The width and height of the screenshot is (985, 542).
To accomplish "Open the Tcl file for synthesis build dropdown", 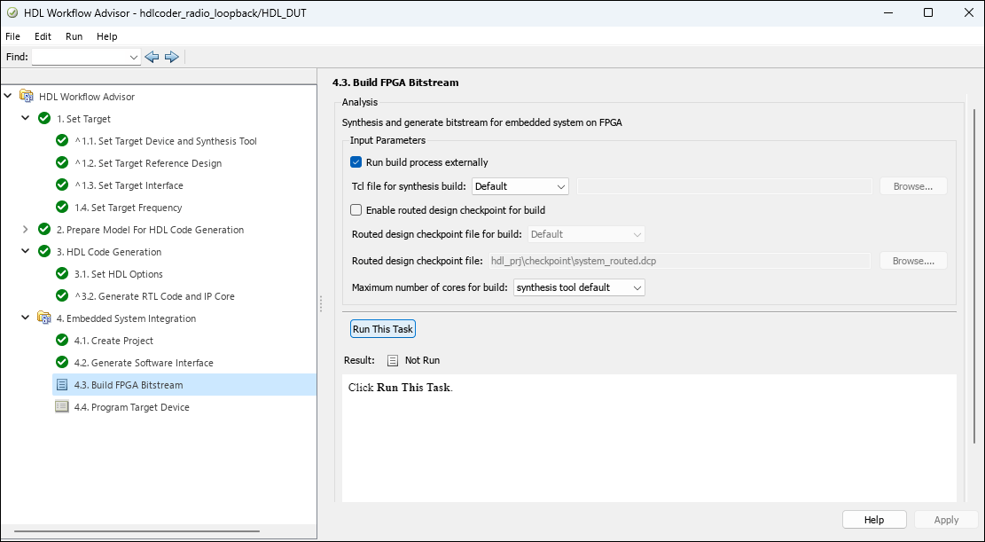I will pyautogui.click(x=520, y=186).
